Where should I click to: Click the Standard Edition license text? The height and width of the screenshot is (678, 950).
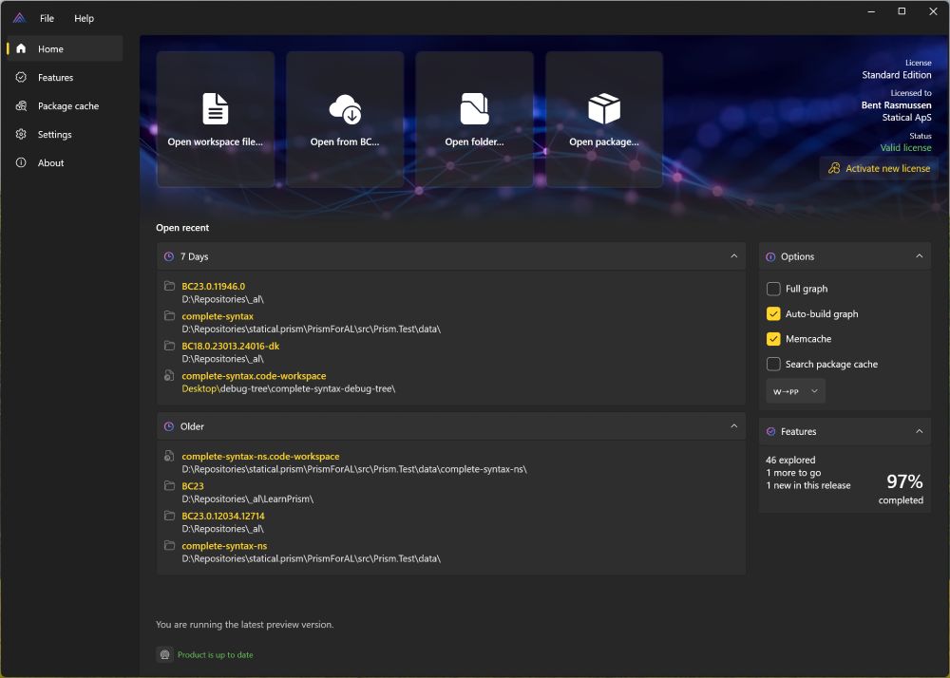[897, 75]
